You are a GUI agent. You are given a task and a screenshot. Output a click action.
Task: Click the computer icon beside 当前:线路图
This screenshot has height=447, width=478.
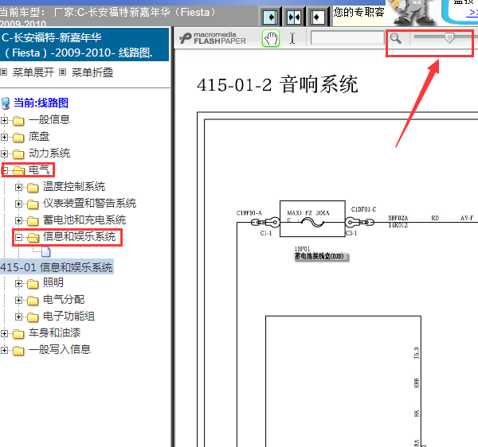(x=6, y=103)
